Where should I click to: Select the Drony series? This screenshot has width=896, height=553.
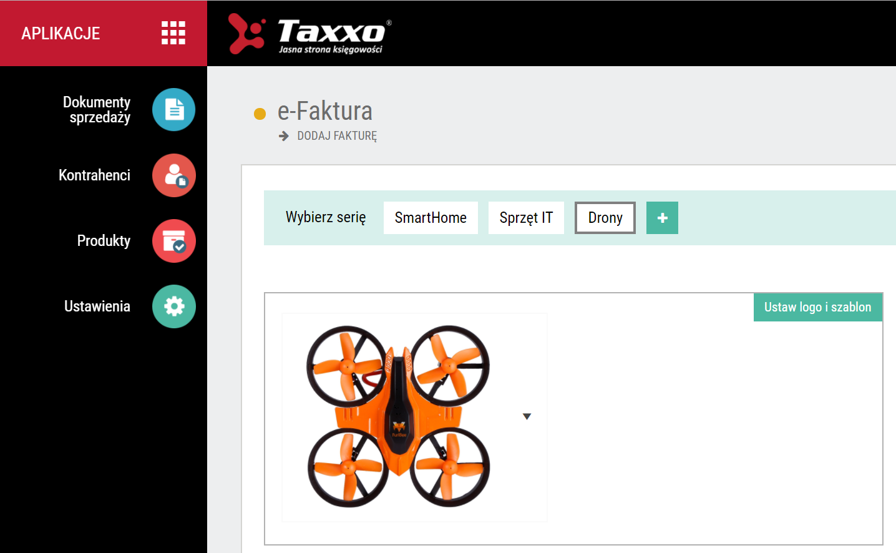tap(605, 218)
